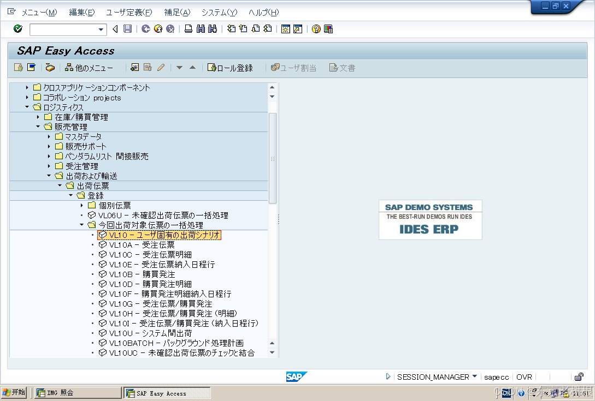The height and width of the screenshot is (401, 595).
Task: Open the ユーザ定義(F) menu
Action: click(128, 13)
